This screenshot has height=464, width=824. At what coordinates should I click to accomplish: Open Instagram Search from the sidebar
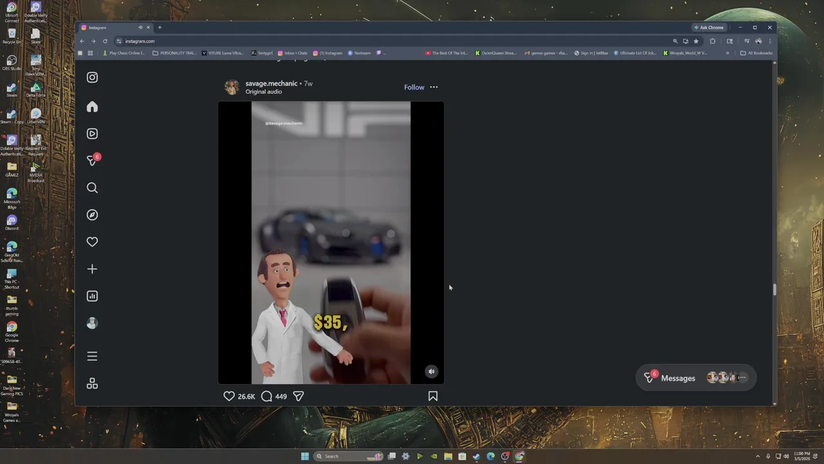point(92,188)
